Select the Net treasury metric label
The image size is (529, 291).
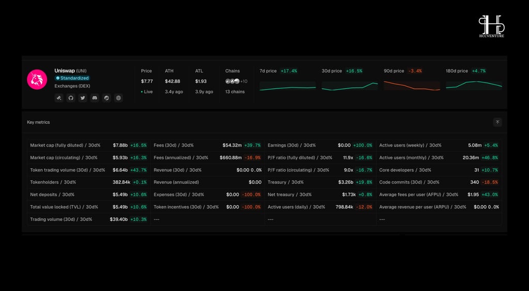point(290,195)
